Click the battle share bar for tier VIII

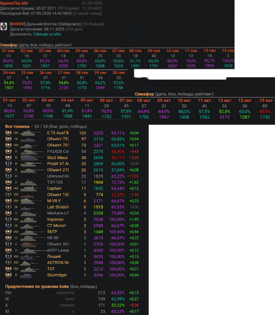pos(65,293)
